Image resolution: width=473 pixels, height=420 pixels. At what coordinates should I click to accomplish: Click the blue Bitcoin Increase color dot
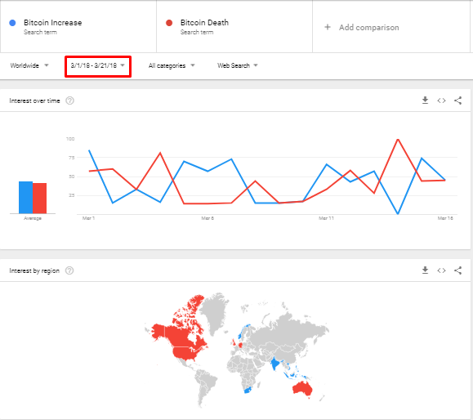(12, 23)
